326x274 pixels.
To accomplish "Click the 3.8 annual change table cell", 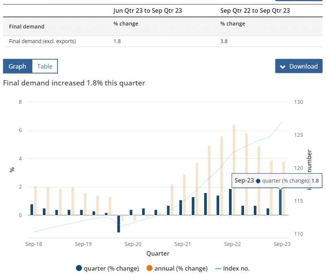I will pos(225,41).
